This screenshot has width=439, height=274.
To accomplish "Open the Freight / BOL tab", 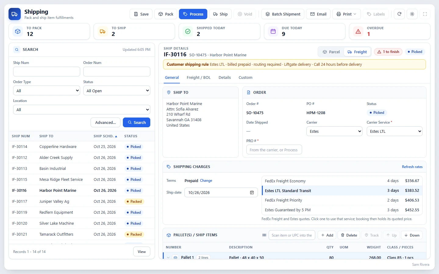I will coord(199,78).
